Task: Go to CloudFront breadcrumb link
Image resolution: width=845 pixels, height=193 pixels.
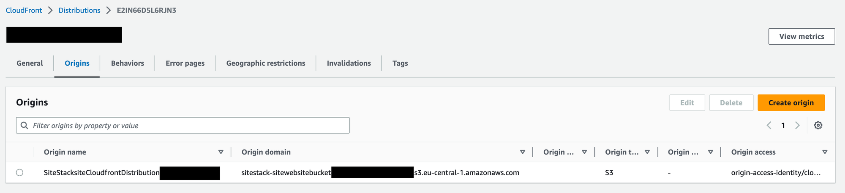Action: [x=24, y=11]
